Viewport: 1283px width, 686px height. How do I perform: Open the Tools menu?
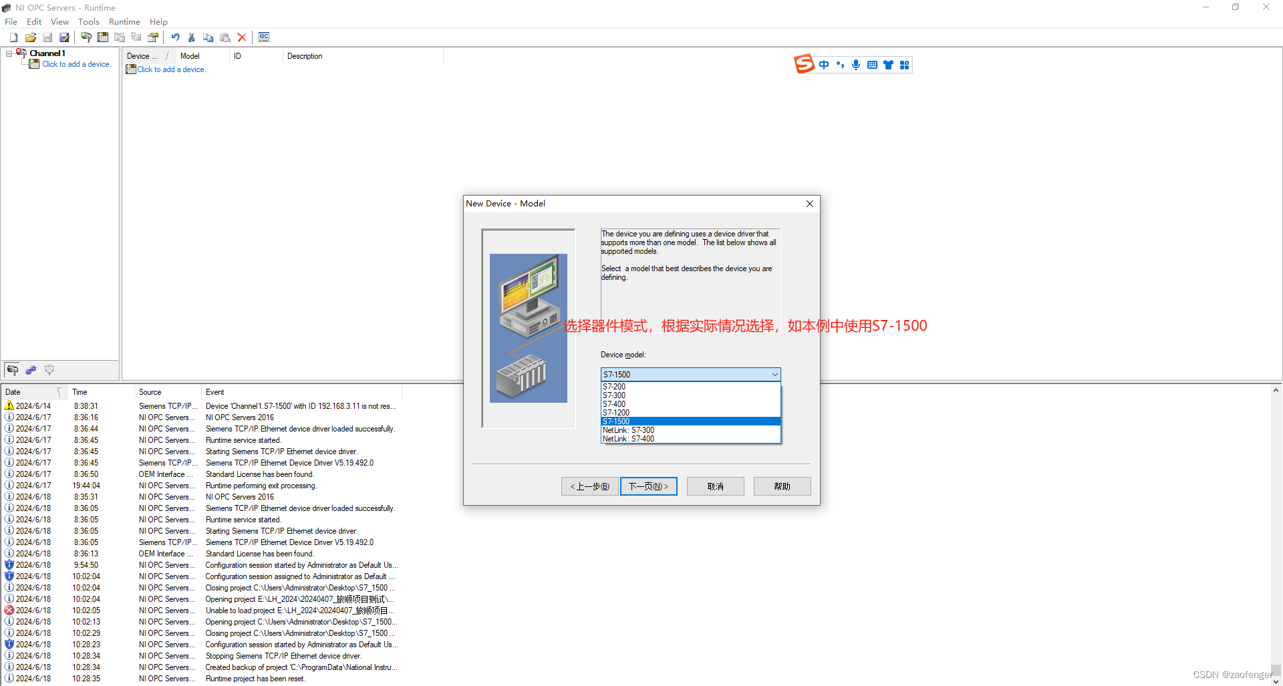(88, 21)
